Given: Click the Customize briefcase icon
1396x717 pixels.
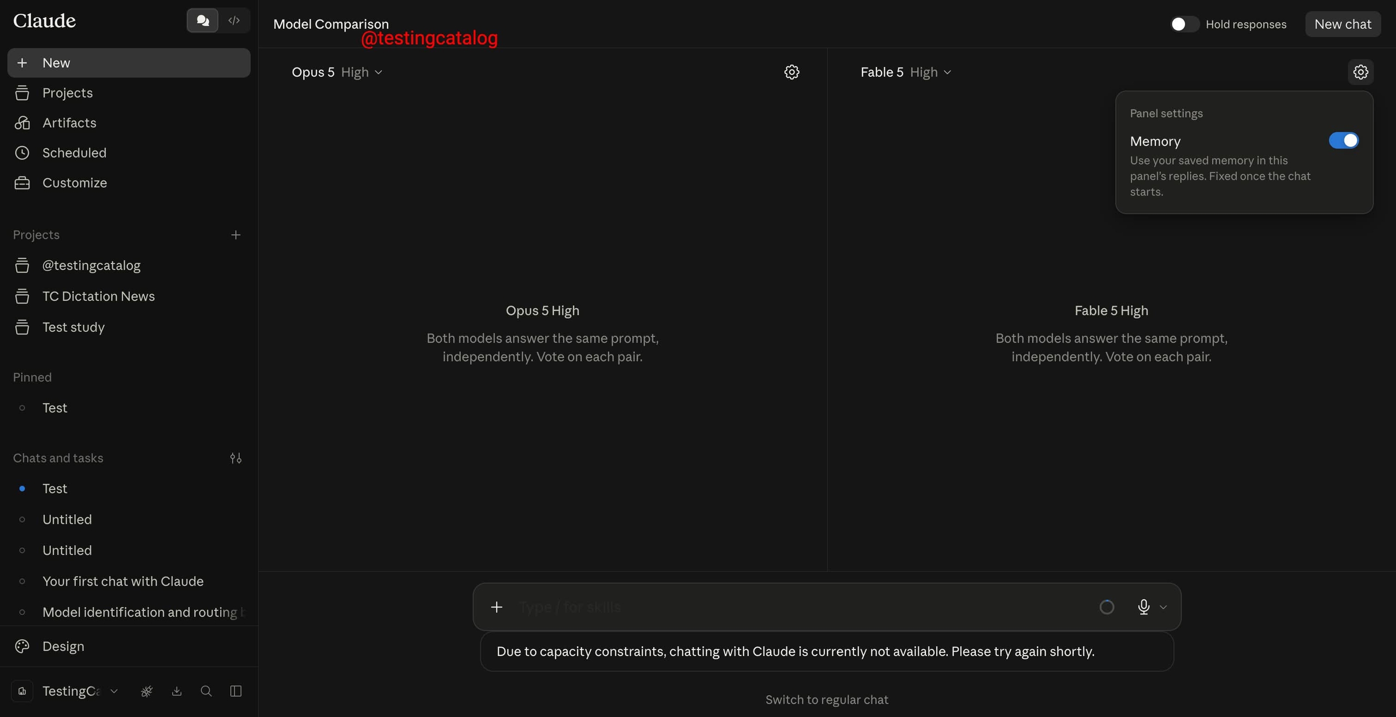Looking at the screenshot, I should (x=22, y=183).
